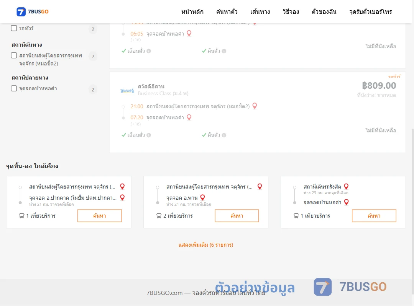Open หน้าหลัก menu item
Screen dimensions: 414x306
pos(192,11)
